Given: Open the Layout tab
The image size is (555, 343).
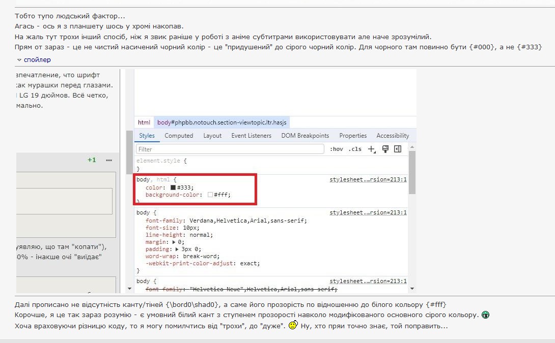Looking at the screenshot, I should pyautogui.click(x=212, y=136).
